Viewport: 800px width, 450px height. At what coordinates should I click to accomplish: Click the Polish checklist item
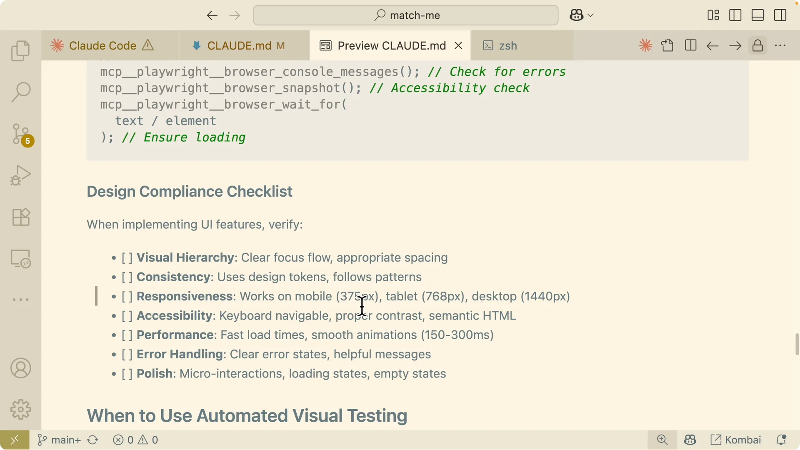click(x=284, y=374)
